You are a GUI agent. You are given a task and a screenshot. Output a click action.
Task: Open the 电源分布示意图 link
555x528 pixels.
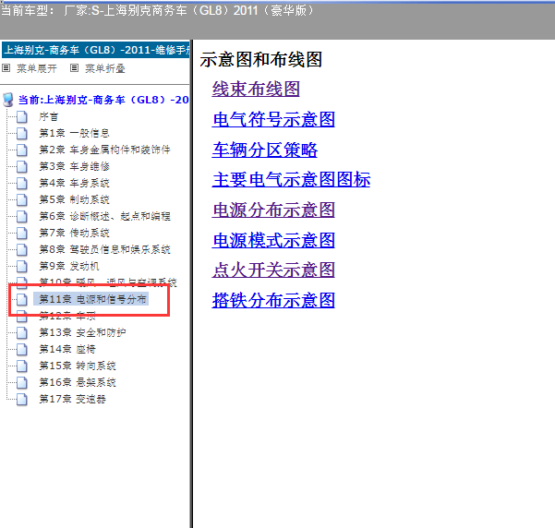pos(273,210)
